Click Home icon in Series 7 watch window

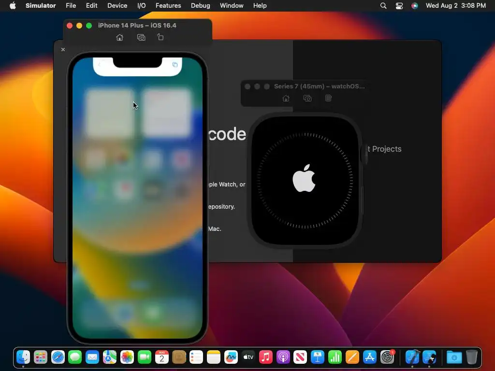(x=286, y=98)
